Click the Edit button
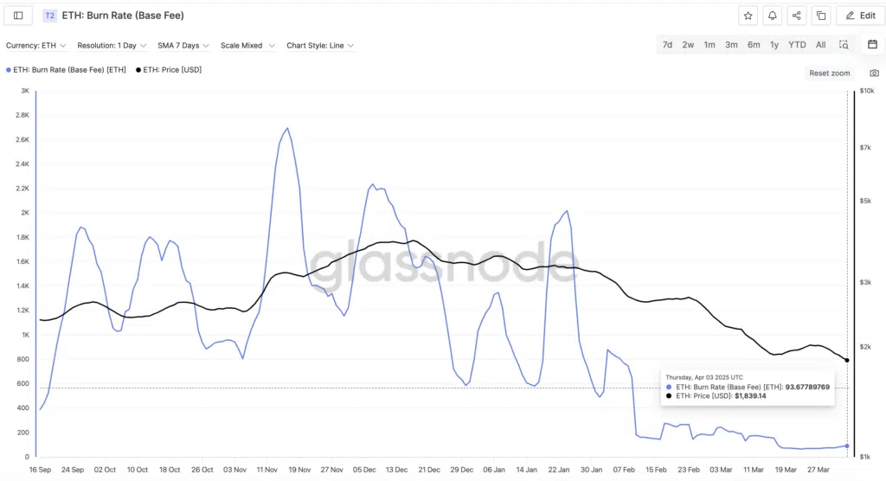Screen dimensions: 886x481 point(860,16)
